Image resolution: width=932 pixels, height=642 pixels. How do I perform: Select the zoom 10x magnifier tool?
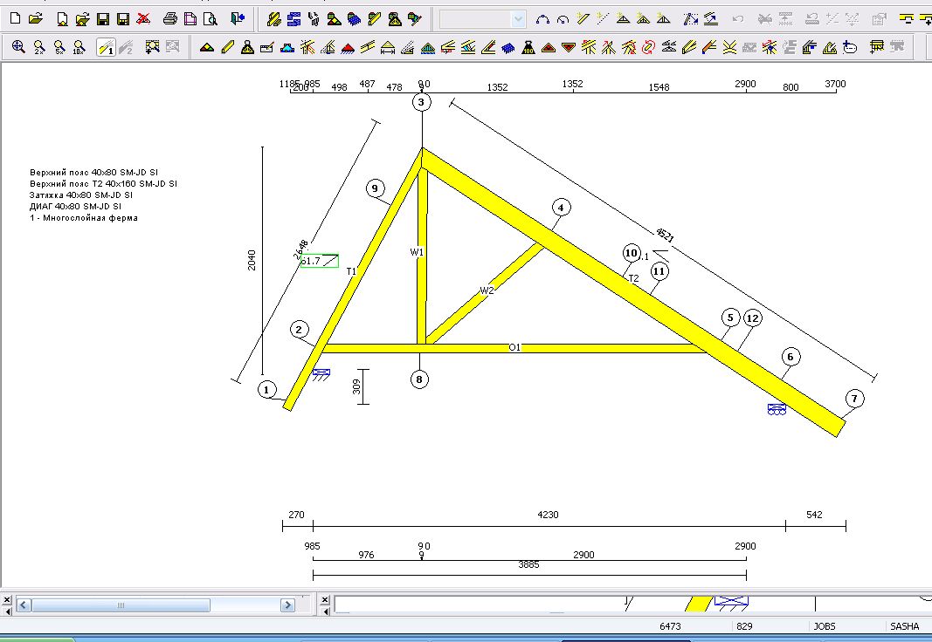[79, 47]
